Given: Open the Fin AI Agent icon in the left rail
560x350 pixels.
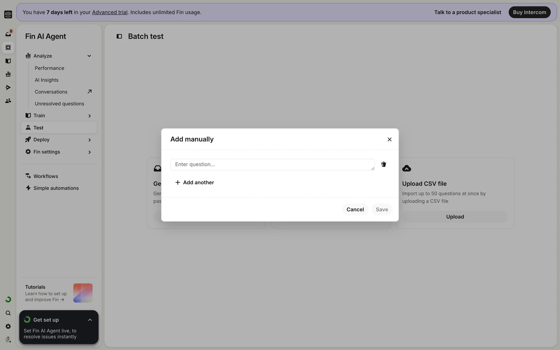Looking at the screenshot, I should click(8, 47).
